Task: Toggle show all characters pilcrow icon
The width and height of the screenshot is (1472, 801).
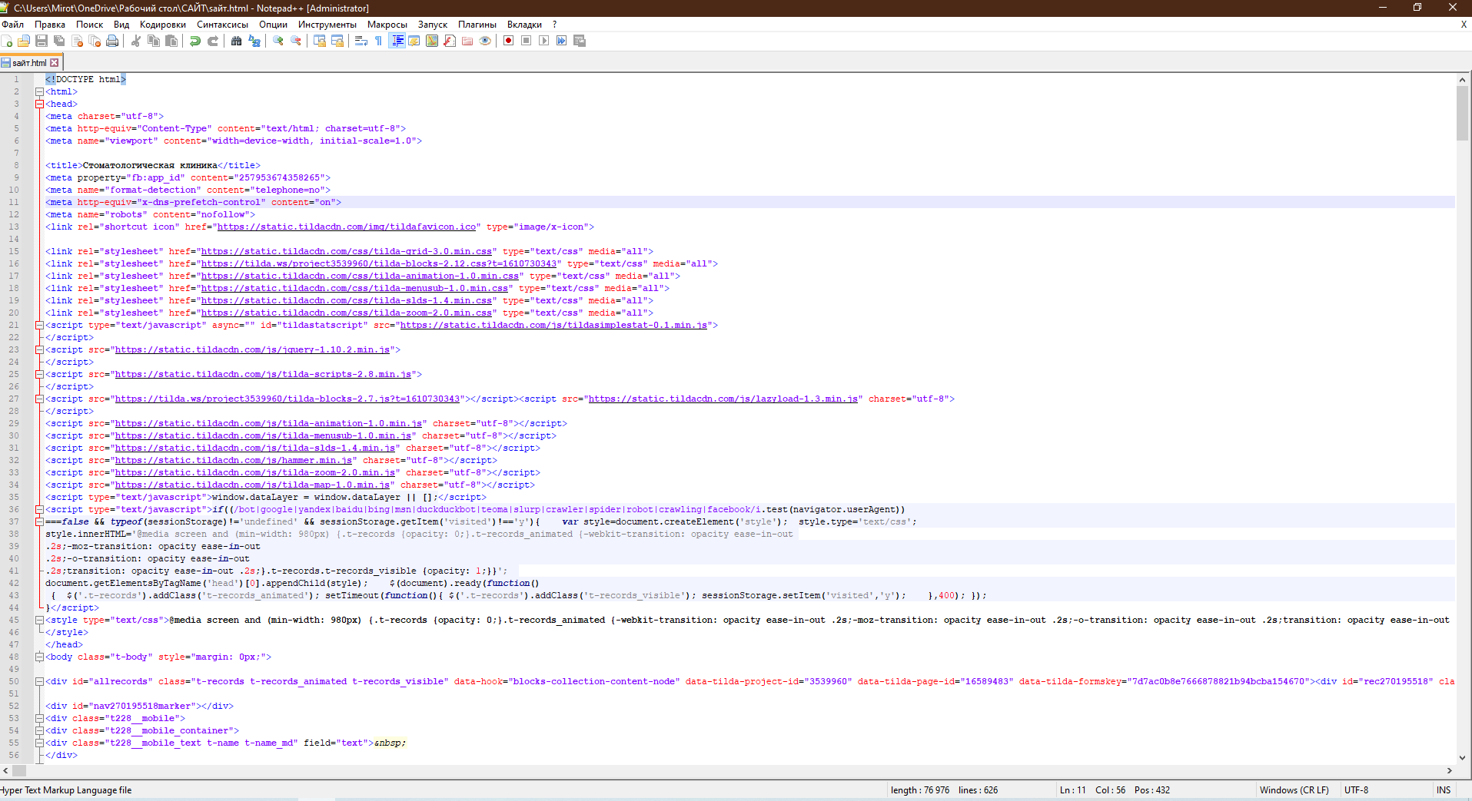Action: pos(379,41)
